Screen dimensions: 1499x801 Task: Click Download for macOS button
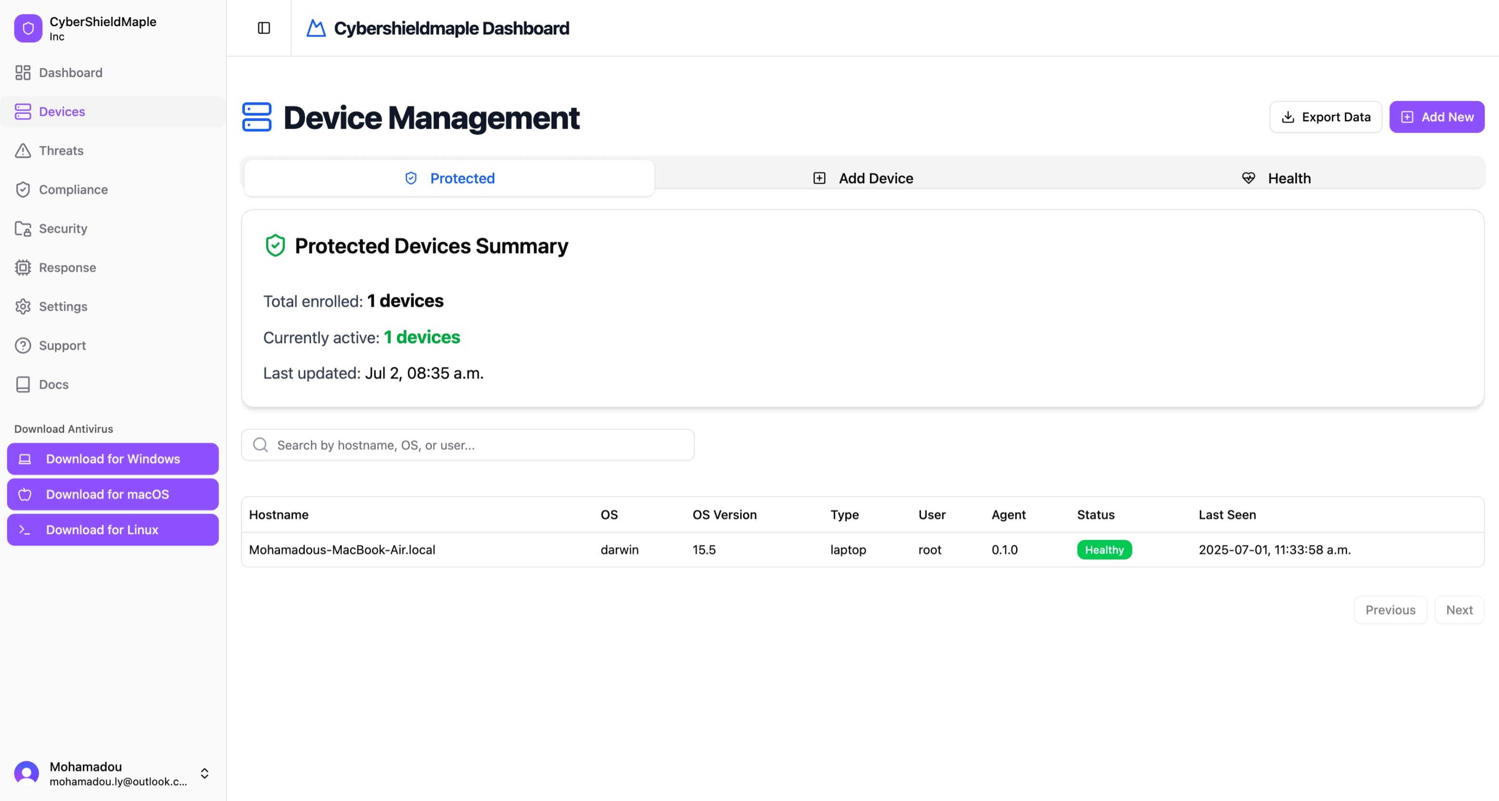pos(113,494)
